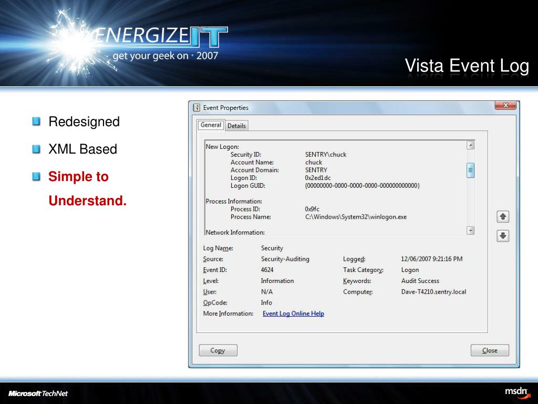Open the Event Log Online Help link
538x404 pixels.
click(293, 314)
